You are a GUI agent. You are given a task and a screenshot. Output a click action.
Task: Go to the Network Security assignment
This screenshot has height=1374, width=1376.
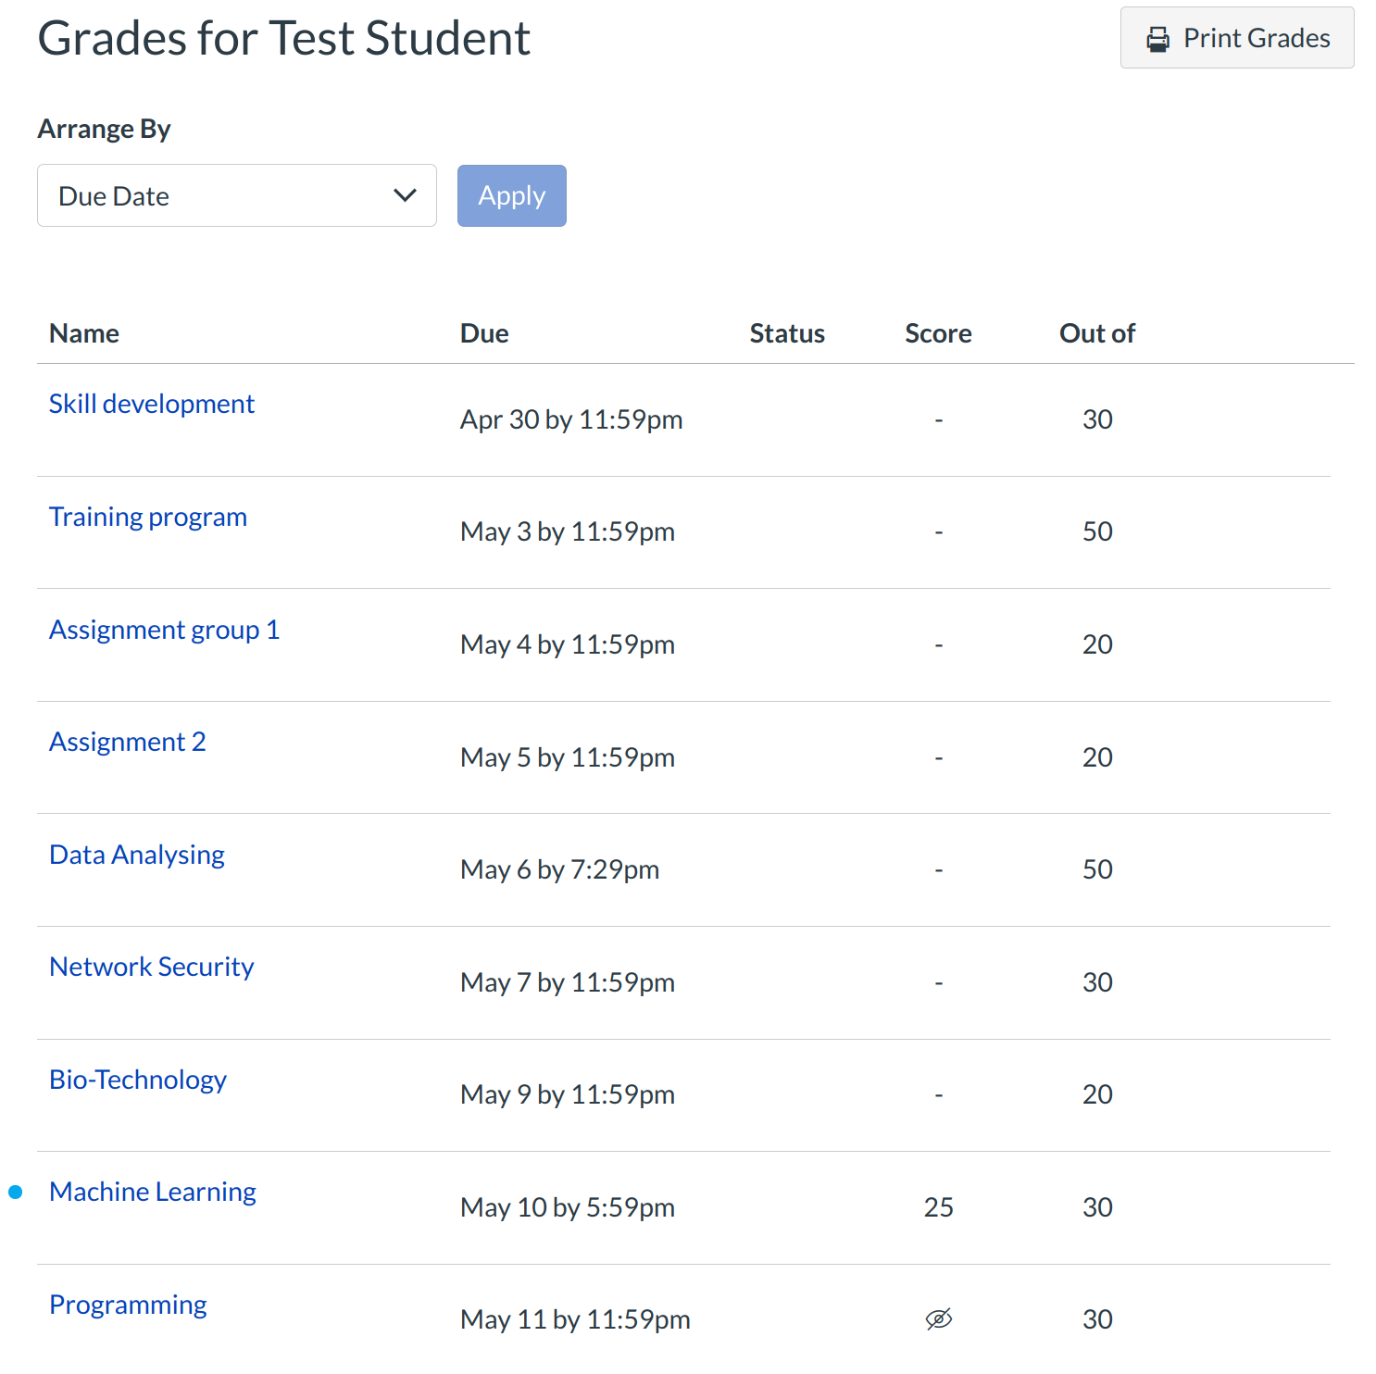point(152,967)
